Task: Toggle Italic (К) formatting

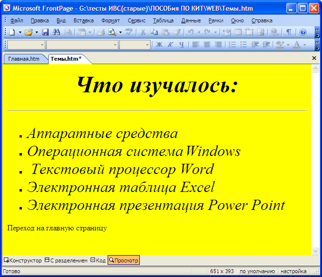Action: pos(170,44)
